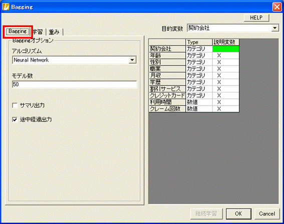Click the Cancel button
Viewport: 284px width, 224px height.
(267, 213)
